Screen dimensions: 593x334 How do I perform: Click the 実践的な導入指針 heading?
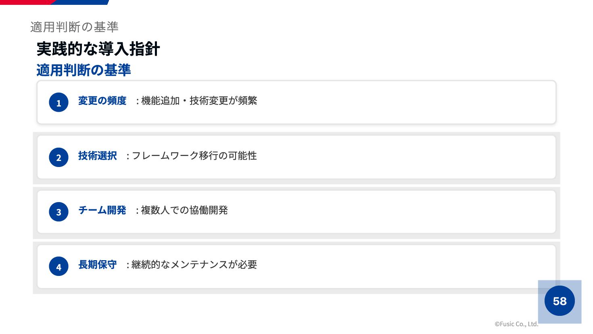[x=98, y=49]
